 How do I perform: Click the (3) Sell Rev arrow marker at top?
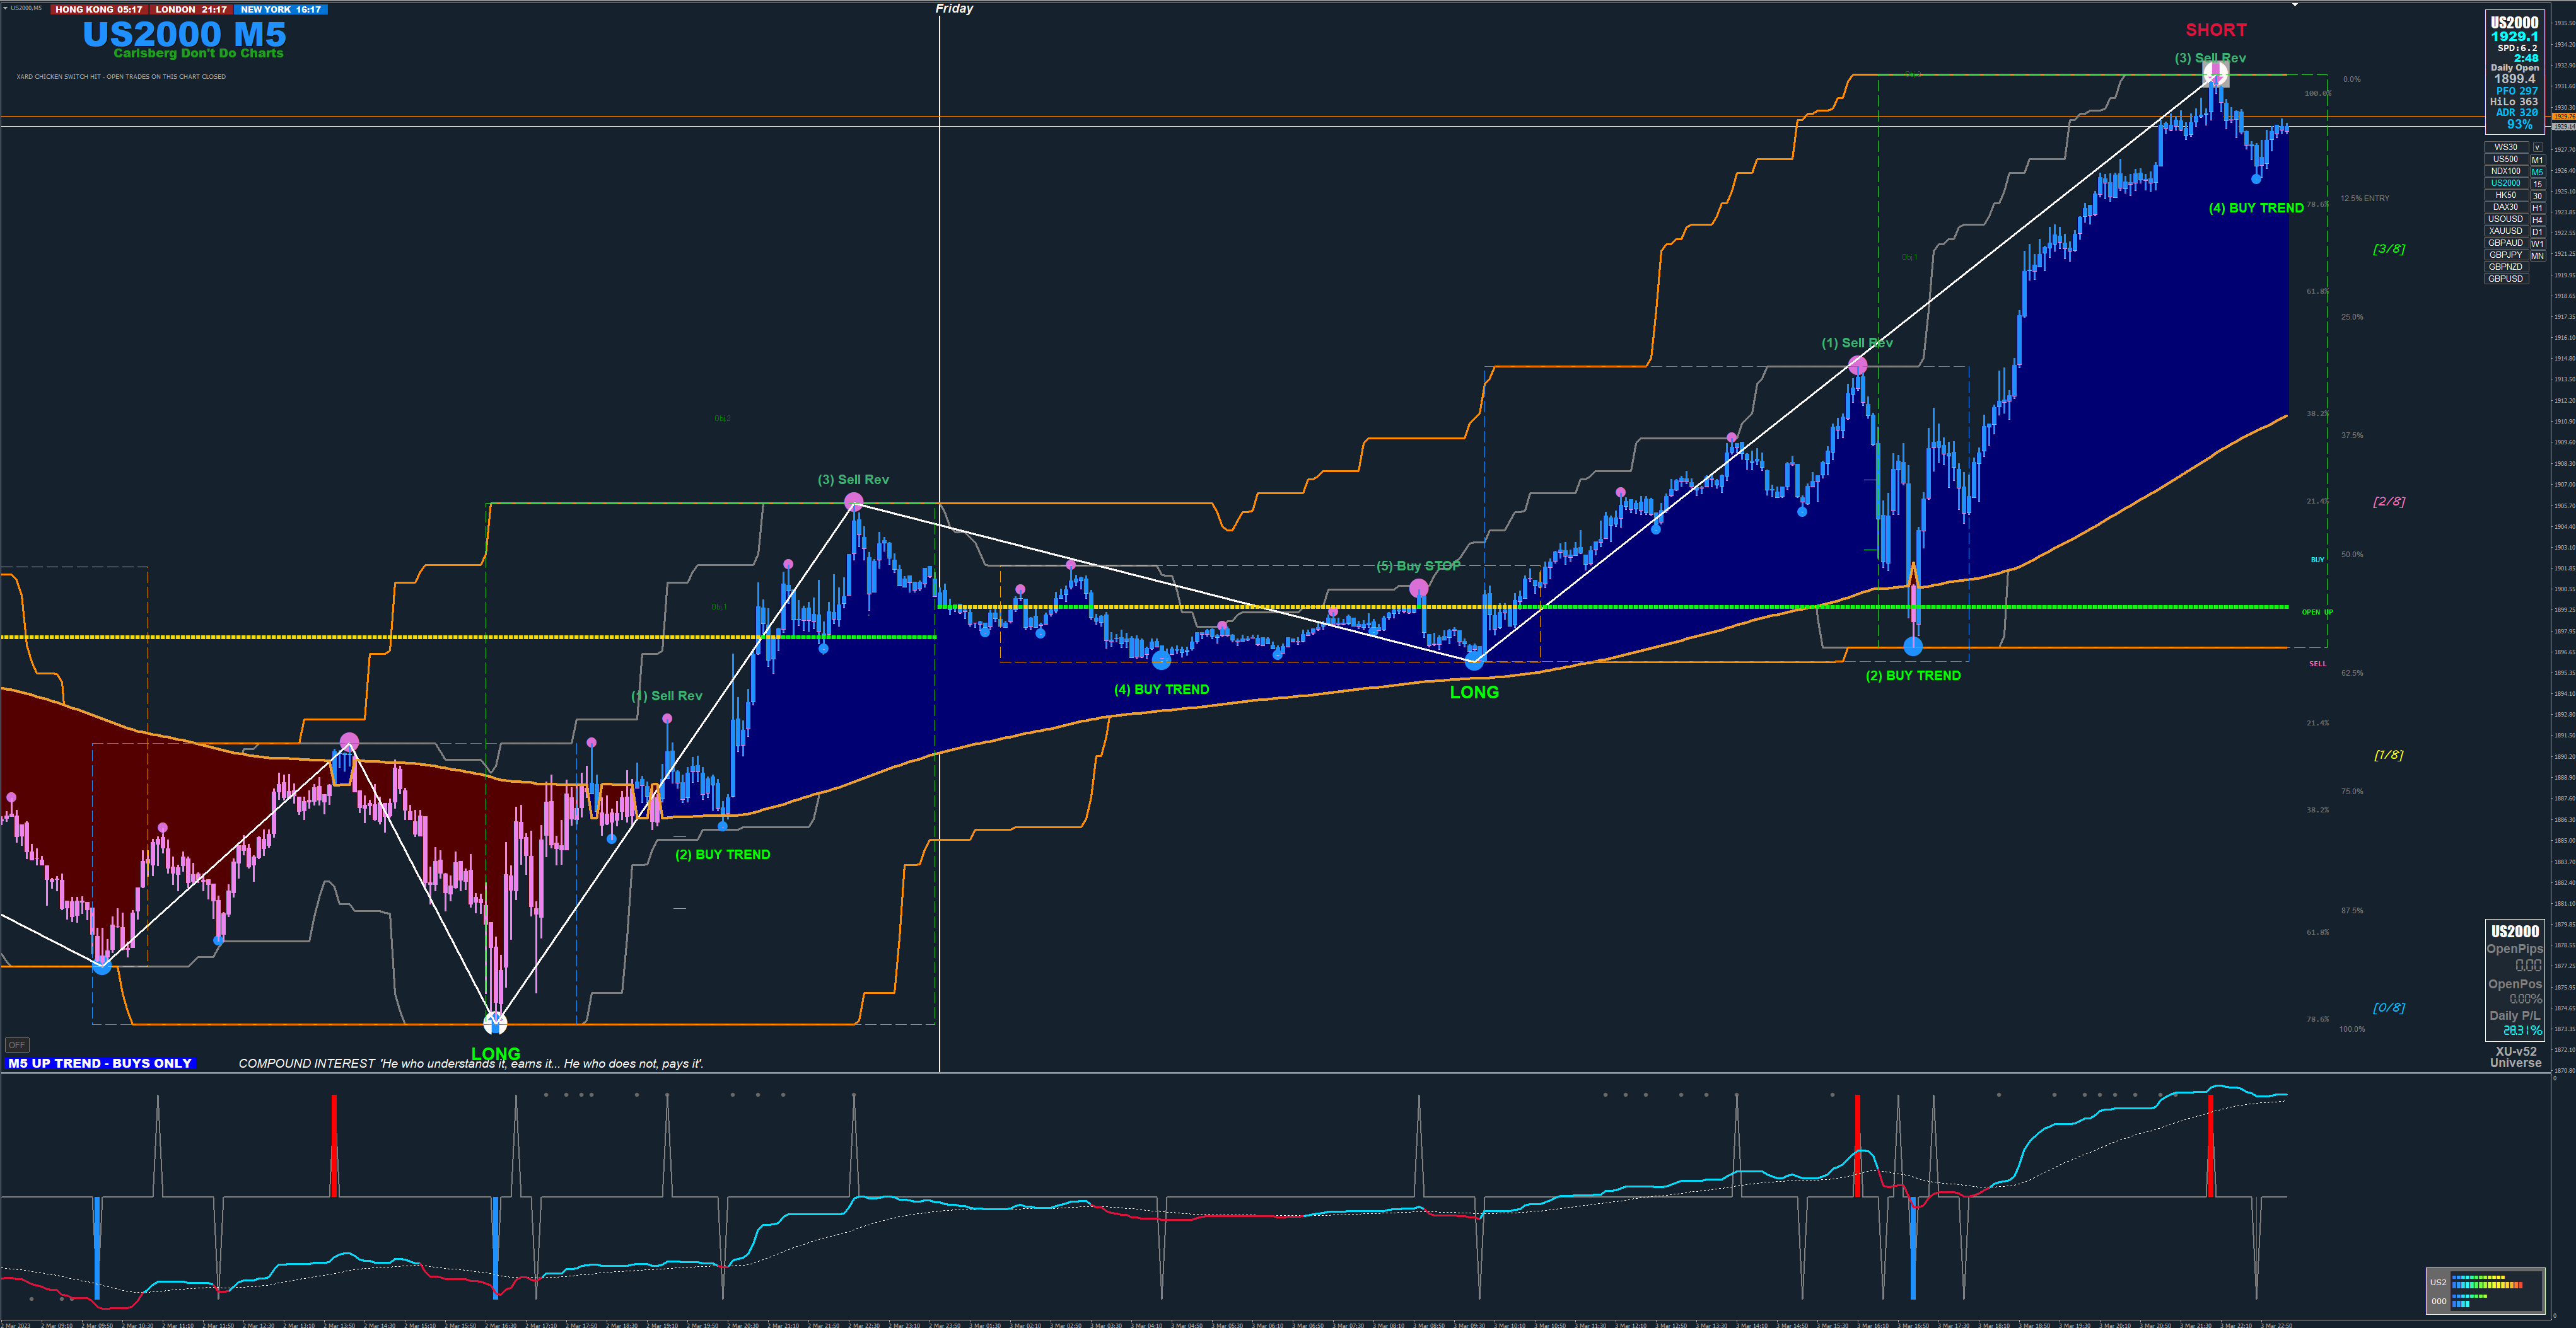(2215, 73)
